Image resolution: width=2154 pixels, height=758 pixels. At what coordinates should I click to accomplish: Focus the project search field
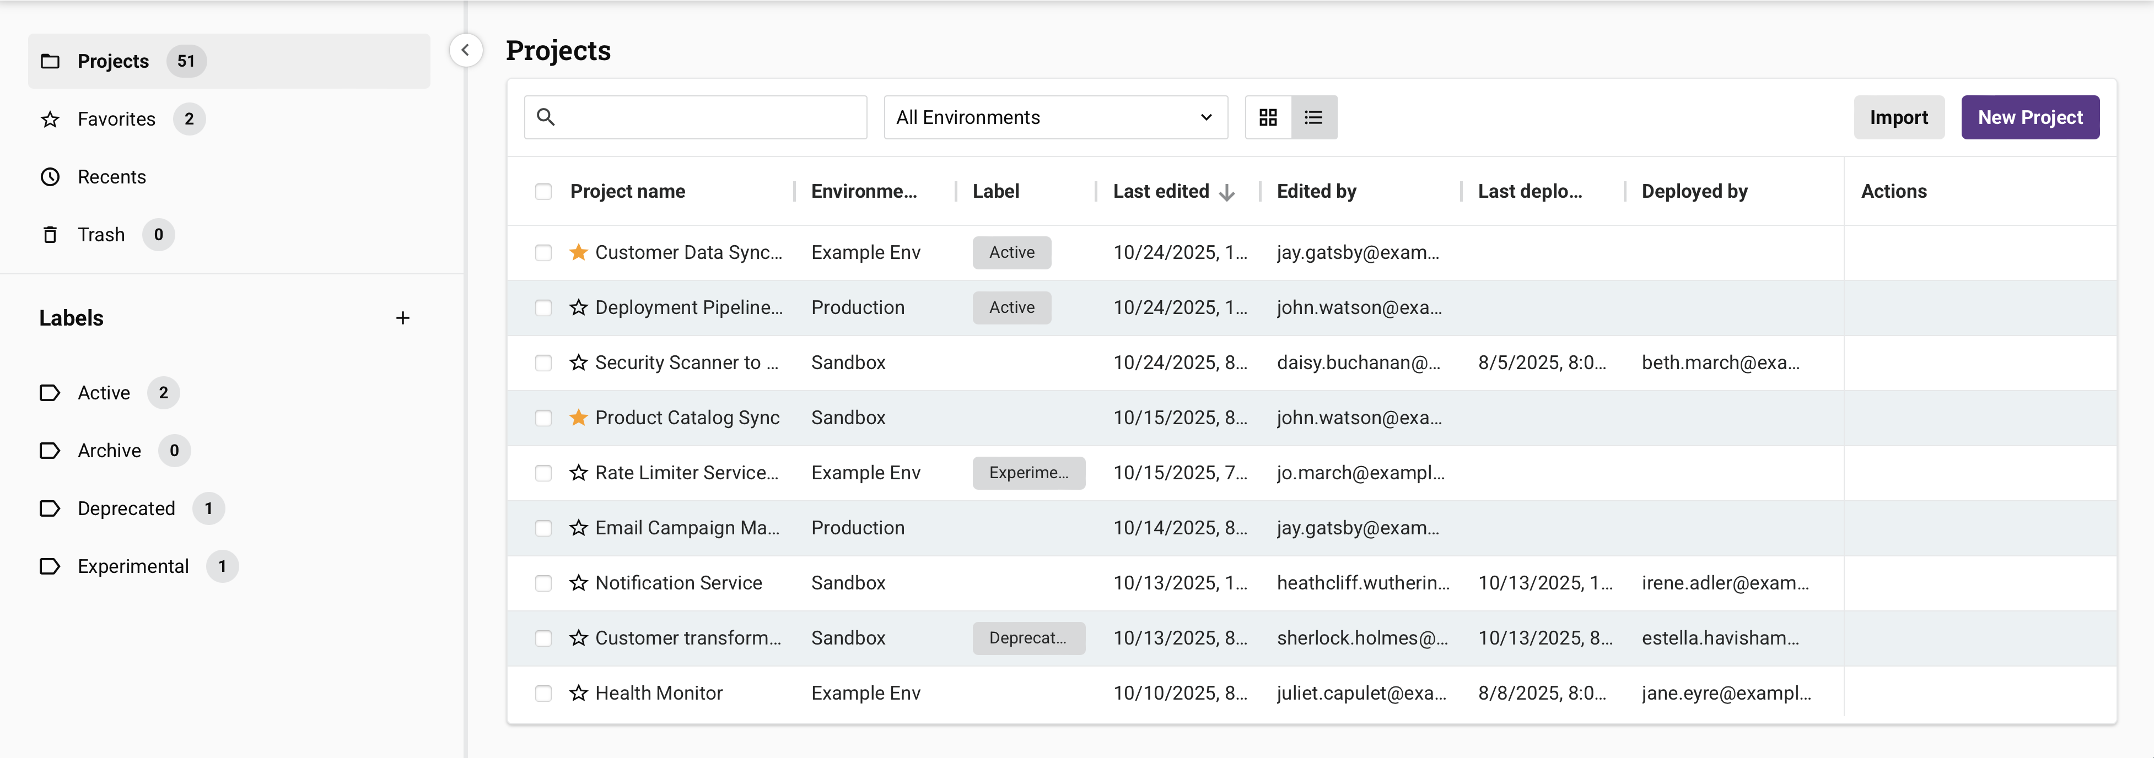pos(707,118)
